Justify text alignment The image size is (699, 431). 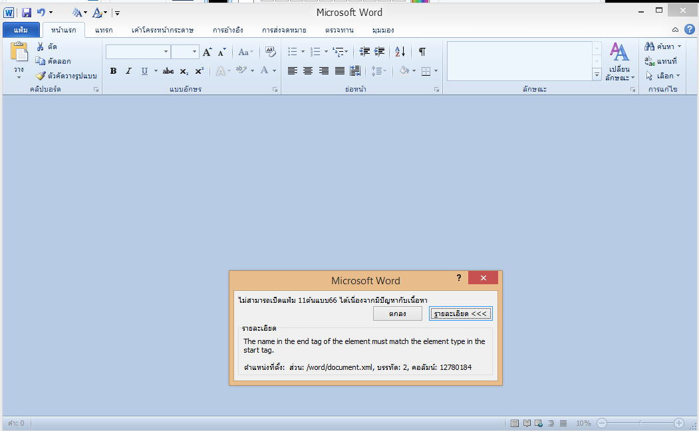340,71
